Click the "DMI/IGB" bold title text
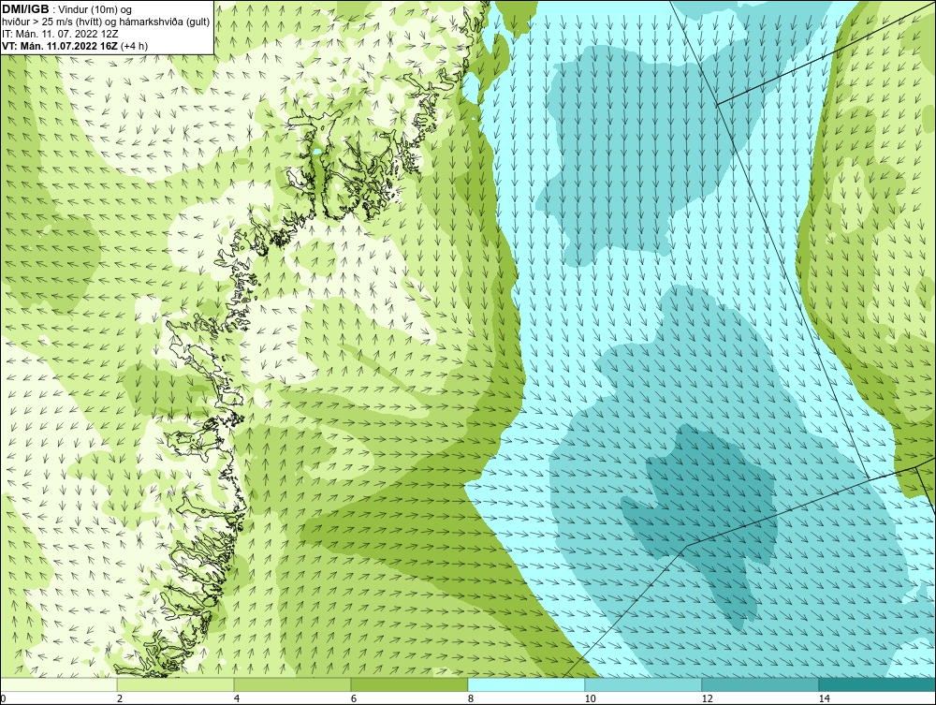Viewport: 936px width, 705px height. point(26,9)
